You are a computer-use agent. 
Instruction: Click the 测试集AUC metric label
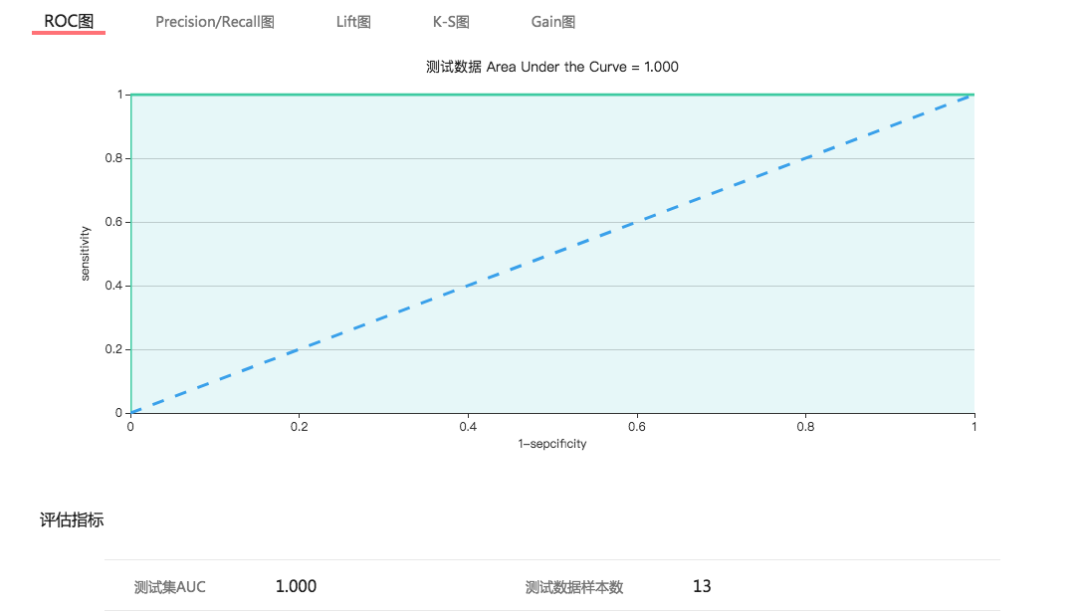pyautogui.click(x=170, y=587)
